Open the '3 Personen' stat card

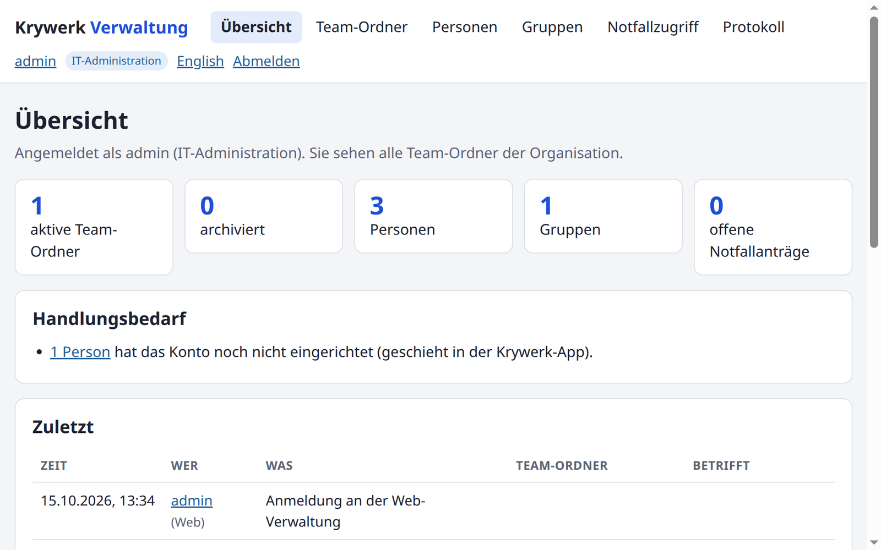pyautogui.click(x=433, y=216)
